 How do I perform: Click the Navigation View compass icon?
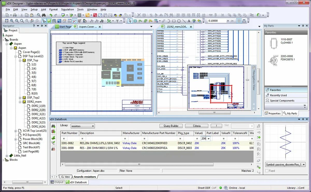point(254,68)
